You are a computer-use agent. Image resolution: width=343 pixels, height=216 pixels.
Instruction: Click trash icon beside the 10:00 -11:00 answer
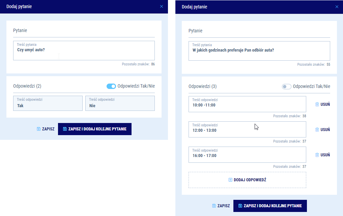coord(317,104)
